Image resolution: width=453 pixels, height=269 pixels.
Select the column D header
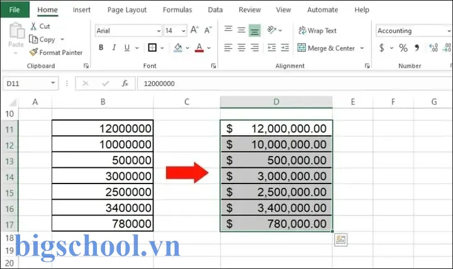(276, 102)
